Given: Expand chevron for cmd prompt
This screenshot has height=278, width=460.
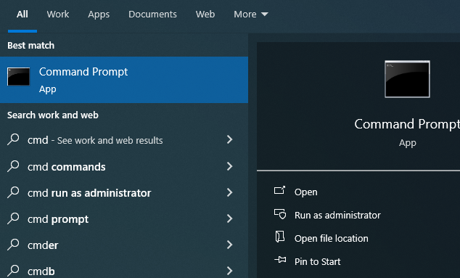Looking at the screenshot, I should click(x=230, y=218).
